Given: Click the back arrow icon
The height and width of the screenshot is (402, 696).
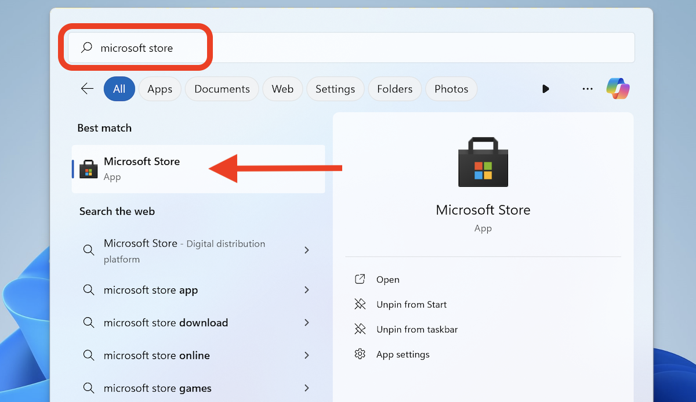Looking at the screenshot, I should tap(87, 89).
